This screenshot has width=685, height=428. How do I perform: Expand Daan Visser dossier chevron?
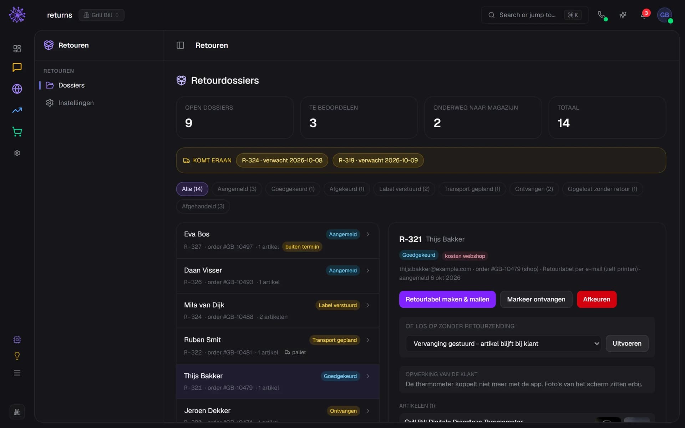pos(368,270)
